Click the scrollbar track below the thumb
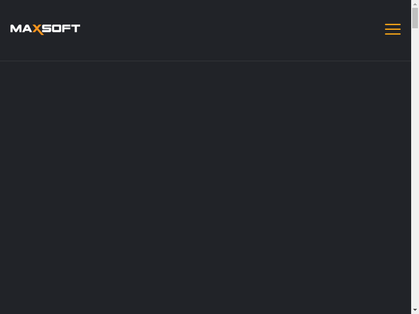The height and width of the screenshot is (314, 419). point(415,157)
